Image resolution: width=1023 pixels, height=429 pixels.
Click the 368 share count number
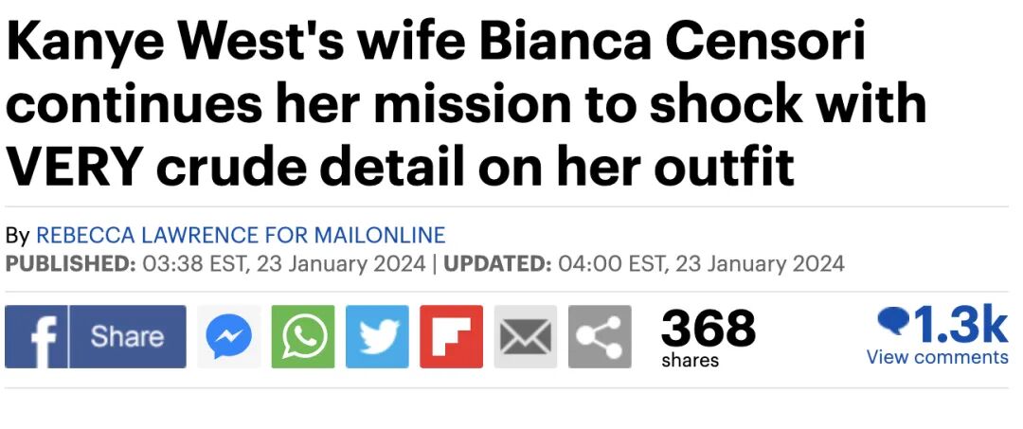click(x=708, y=328)
